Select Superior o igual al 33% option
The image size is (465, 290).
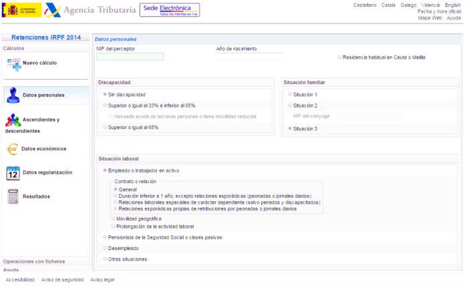point(105,106)
